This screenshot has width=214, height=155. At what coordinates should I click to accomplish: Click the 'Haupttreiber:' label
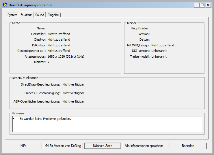(x=140, y=28)
